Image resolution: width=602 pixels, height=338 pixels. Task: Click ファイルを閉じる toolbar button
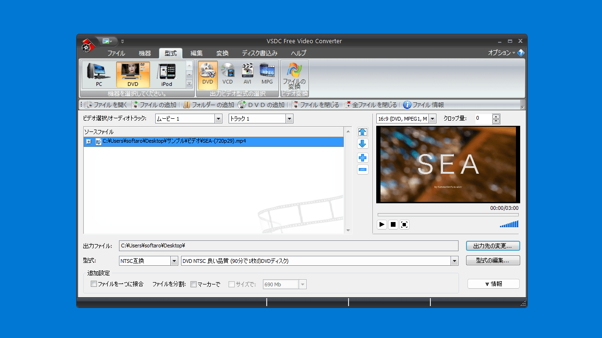316,105
